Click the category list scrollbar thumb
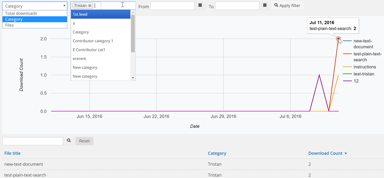Viewport: 384px width, 178px height. click(x=133, y=33)
